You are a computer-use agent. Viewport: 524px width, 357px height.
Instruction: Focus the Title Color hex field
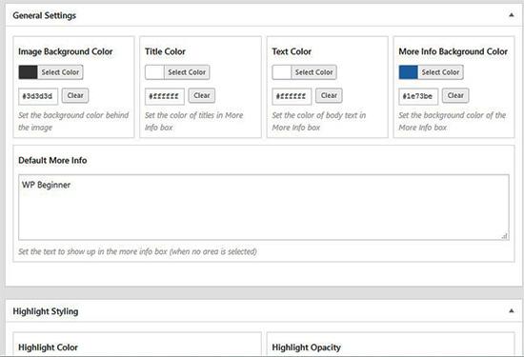(165, 96)
